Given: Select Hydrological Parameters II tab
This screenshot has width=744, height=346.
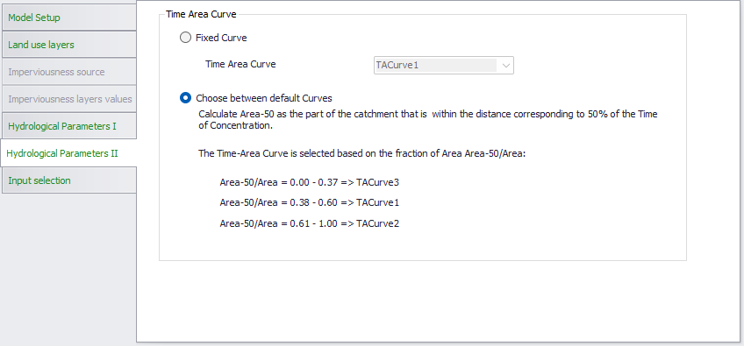Looking at the screenshot, I should point(68,153).
